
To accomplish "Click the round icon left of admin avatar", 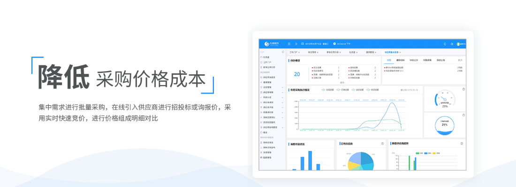I will pyautogui.click(x=452, y=43).
